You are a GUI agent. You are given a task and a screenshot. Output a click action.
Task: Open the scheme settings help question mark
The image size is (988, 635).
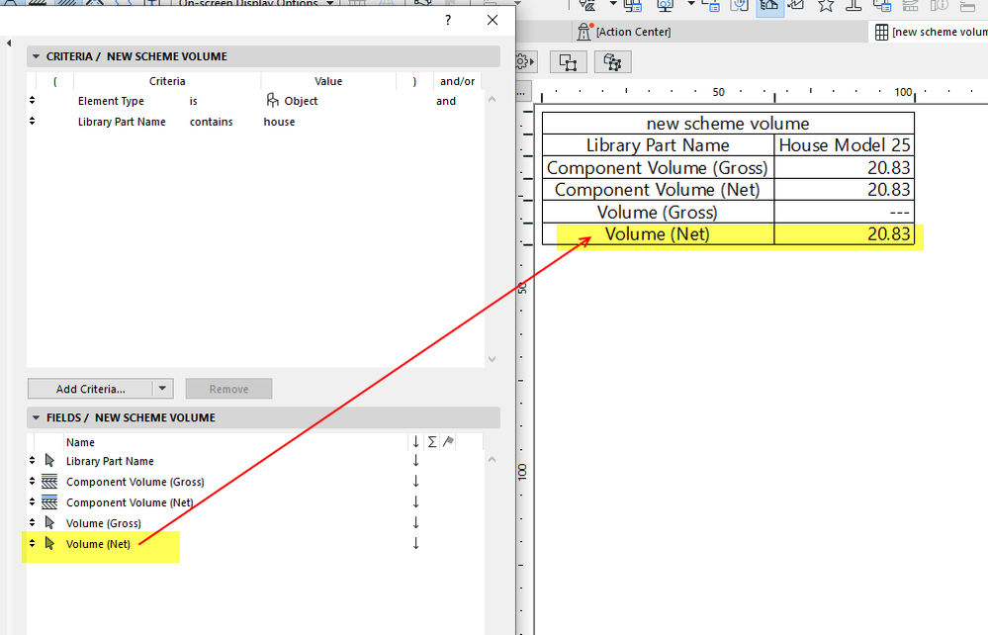click(447, 20)
